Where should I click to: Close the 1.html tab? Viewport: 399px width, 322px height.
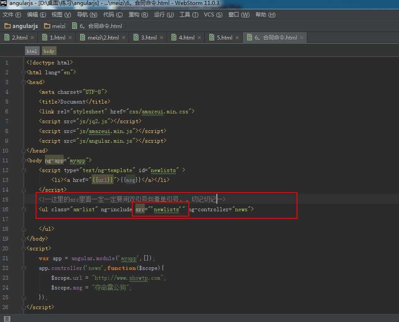coord(70,38)
